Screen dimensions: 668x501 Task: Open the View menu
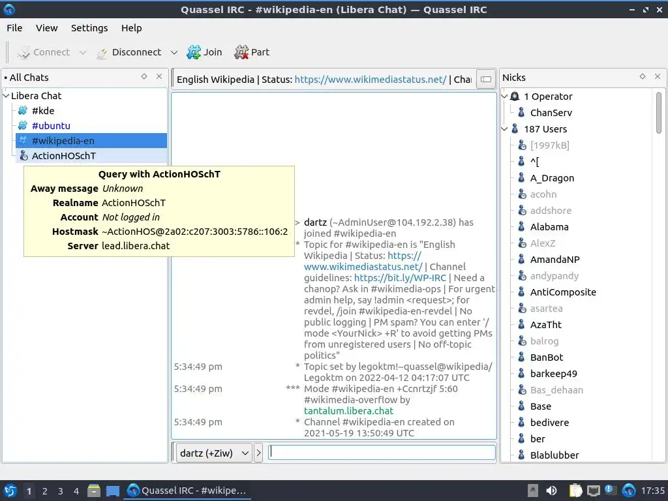pyautogui.click(x=46, y=28)
